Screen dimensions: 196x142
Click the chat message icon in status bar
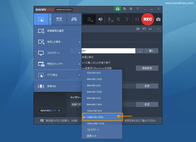42,120
